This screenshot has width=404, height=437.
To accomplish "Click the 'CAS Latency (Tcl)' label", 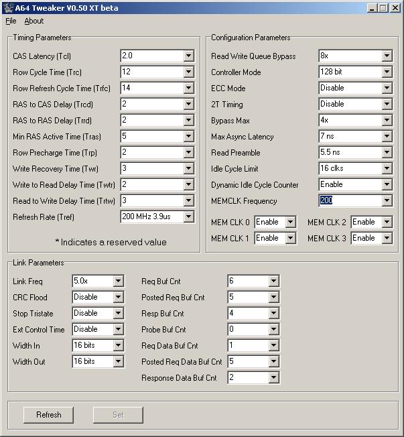I will tap(42, 56).
